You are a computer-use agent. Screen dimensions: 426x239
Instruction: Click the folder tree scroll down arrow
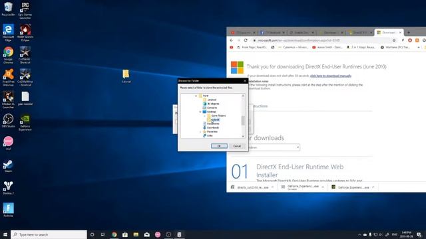(x=243, y=136)
